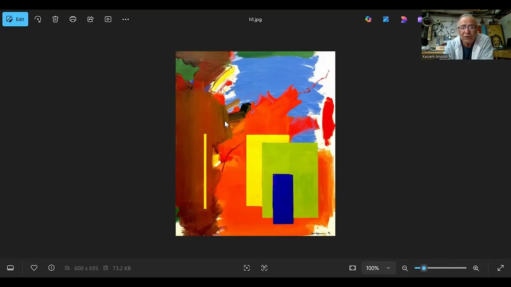Add image to favorites with heart

click(34, 268)
